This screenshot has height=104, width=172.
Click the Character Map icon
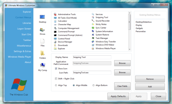pyautogui.click(x=55, y=25)
